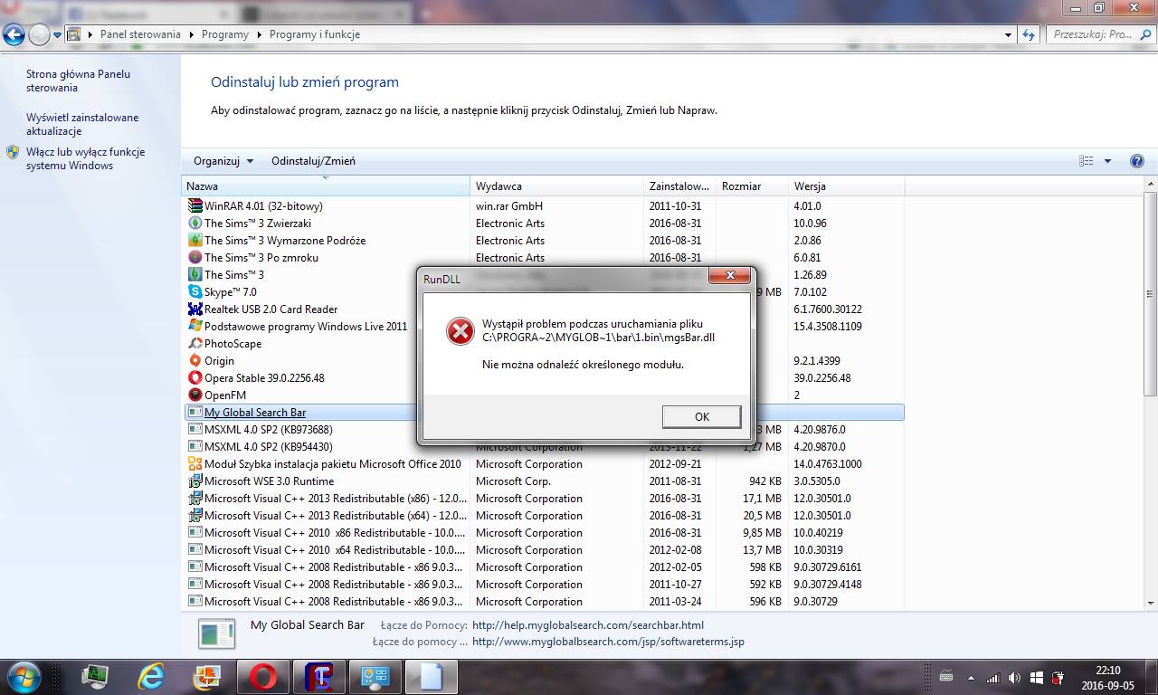This screenshot has width=1158, height=695.
Task: Expand the arrow after Panel sterowania breadcrumb
Action: (191, 34)
